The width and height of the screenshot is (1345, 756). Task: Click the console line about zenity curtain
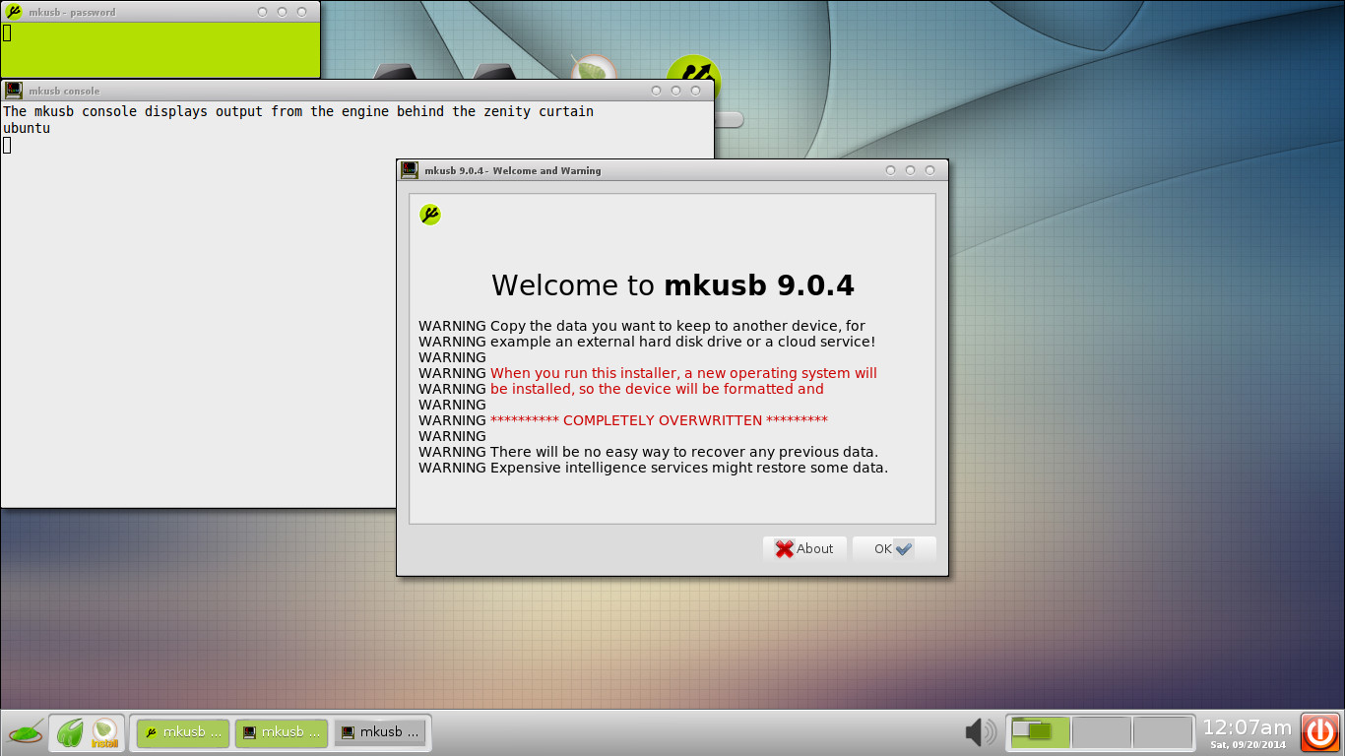(x=298, y=111)
